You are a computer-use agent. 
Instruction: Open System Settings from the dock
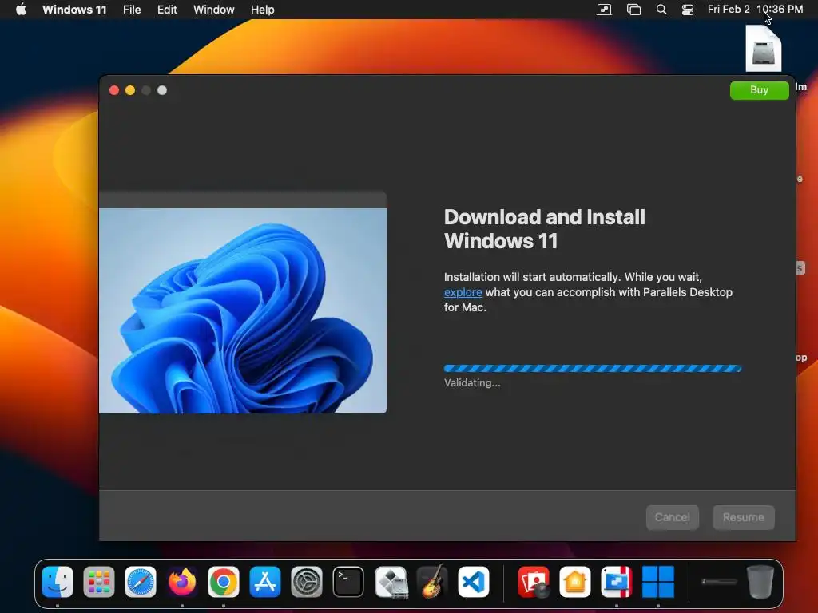[x=307, y=582]
